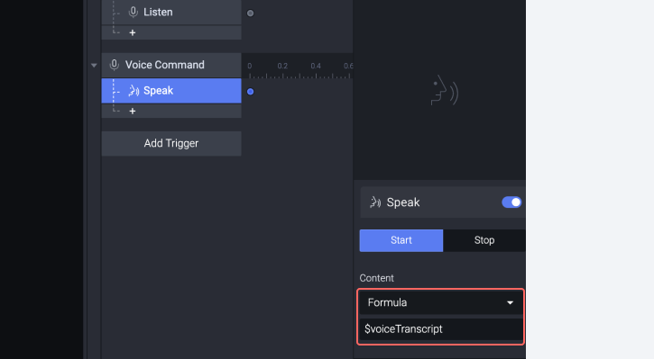Image resolution: width=654 pixels, height=359 pixels.
Task: Open the Formula content dropdown
Action: click(440, 303)
